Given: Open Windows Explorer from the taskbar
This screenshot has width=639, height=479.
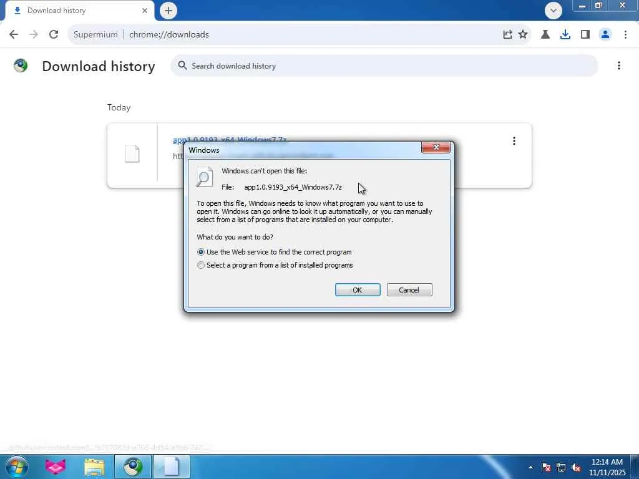Looking at the screenshot, I should click(x=94, y=467).
